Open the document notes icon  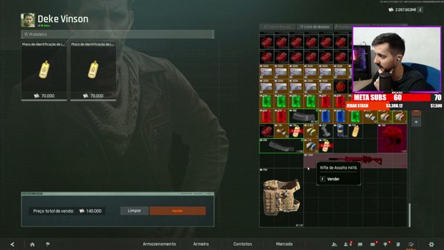point(398,244)
